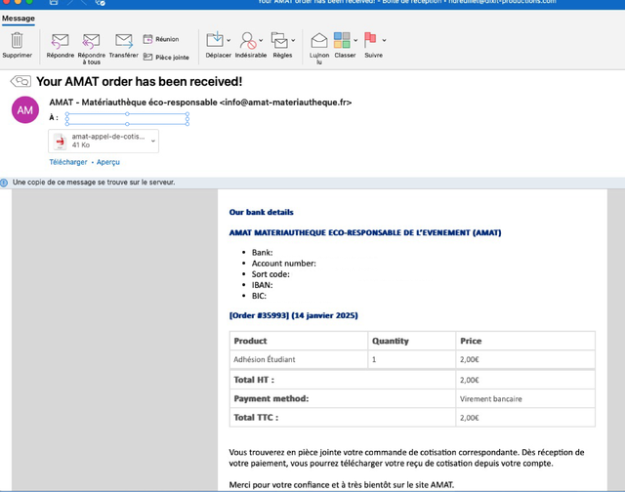Click the Aperçu preview link
This screenshot has width=625, height=492.
tap(108, 162)
